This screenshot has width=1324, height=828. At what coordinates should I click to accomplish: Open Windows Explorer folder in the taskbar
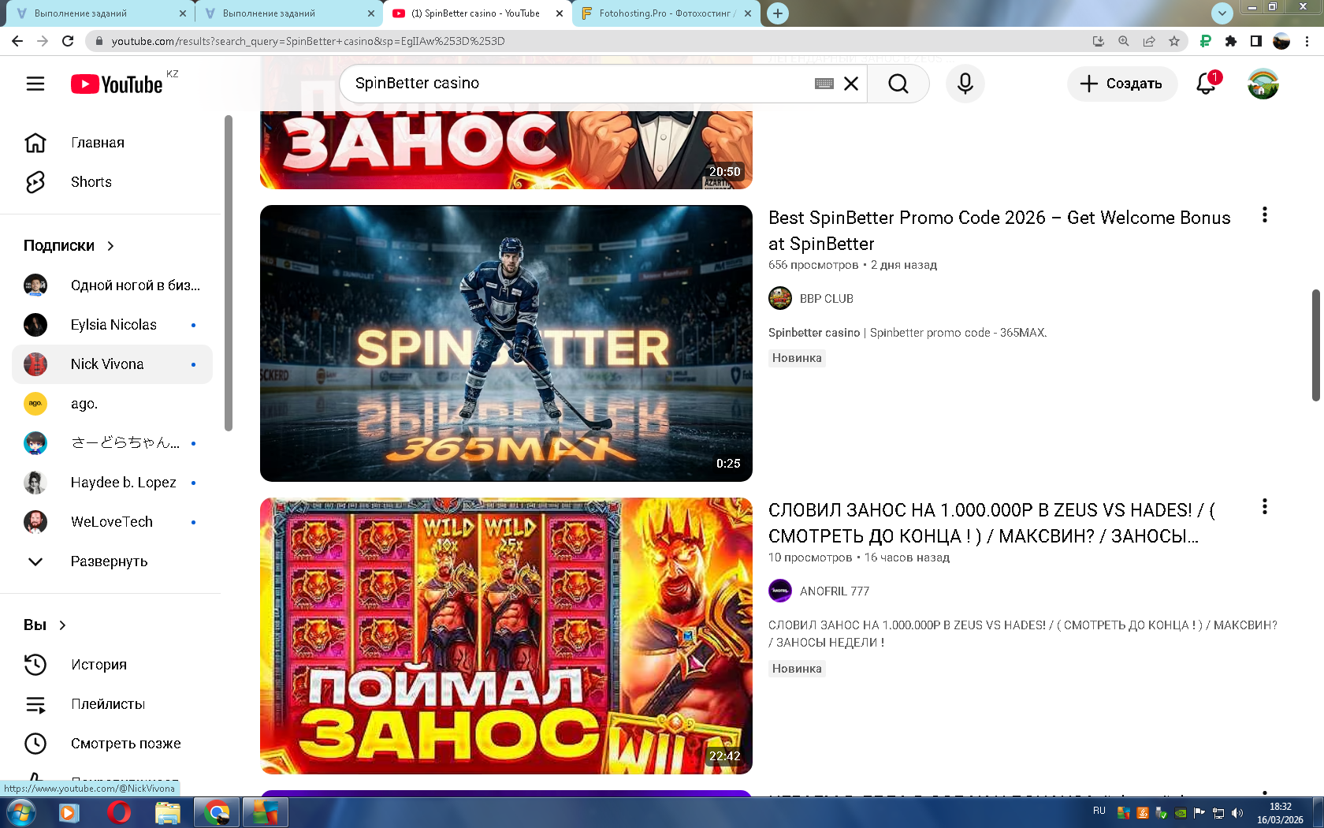[167, 812]
